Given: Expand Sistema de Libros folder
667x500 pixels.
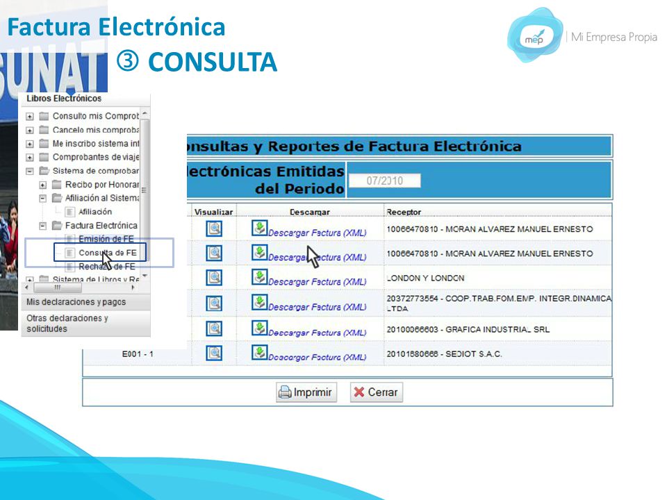Looking at the screenshot, I should pyautogui.click(x=30, y=279).
